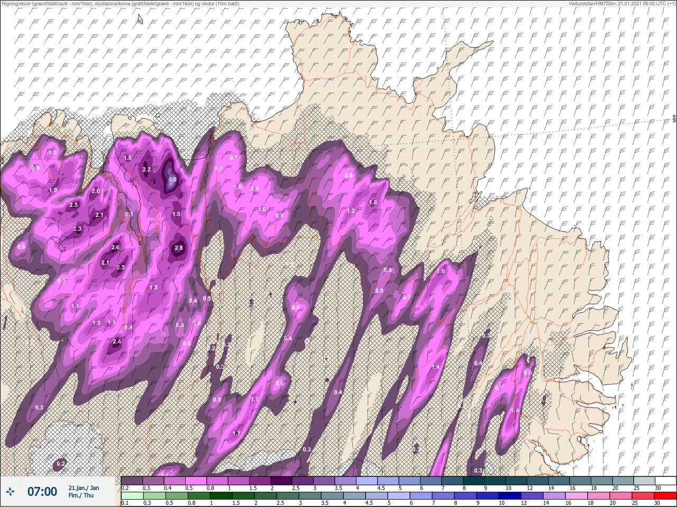Click the 1.7 precipitation value on the map
Screen dimensions: 677x507
[x=236, y=434]
